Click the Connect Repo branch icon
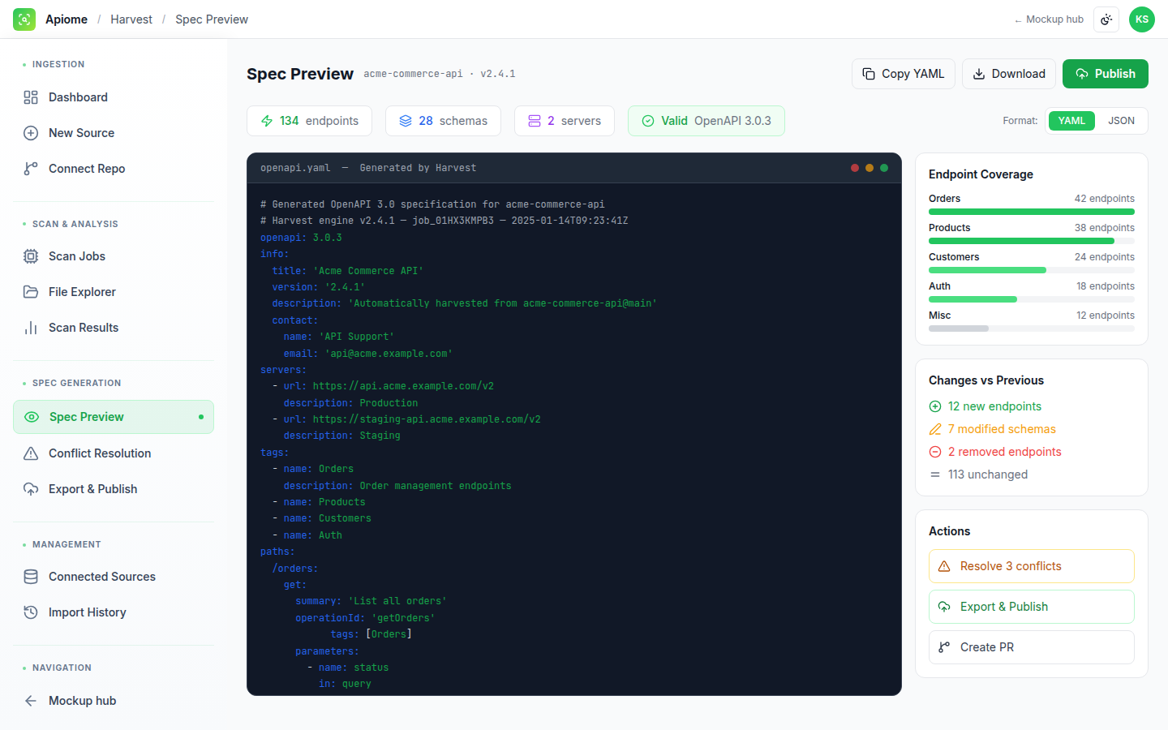This screenshot has height=730, width=1168. click(x=31, y=169)
